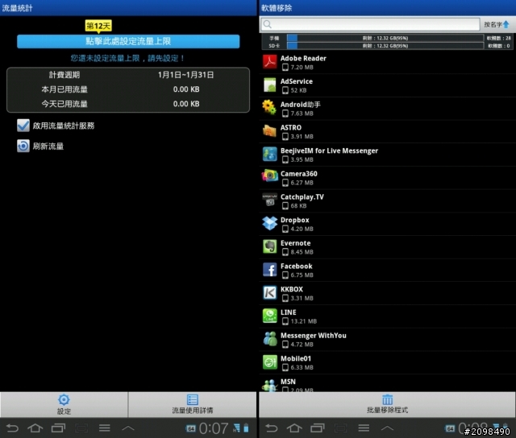The height and width of the screenshot is (438, 516).
Task: Tap menu icon in right navigation bar
Action: [364, 428]
